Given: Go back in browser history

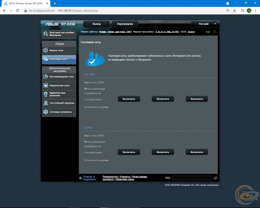Looking at the screenshot, I should 4,10.
